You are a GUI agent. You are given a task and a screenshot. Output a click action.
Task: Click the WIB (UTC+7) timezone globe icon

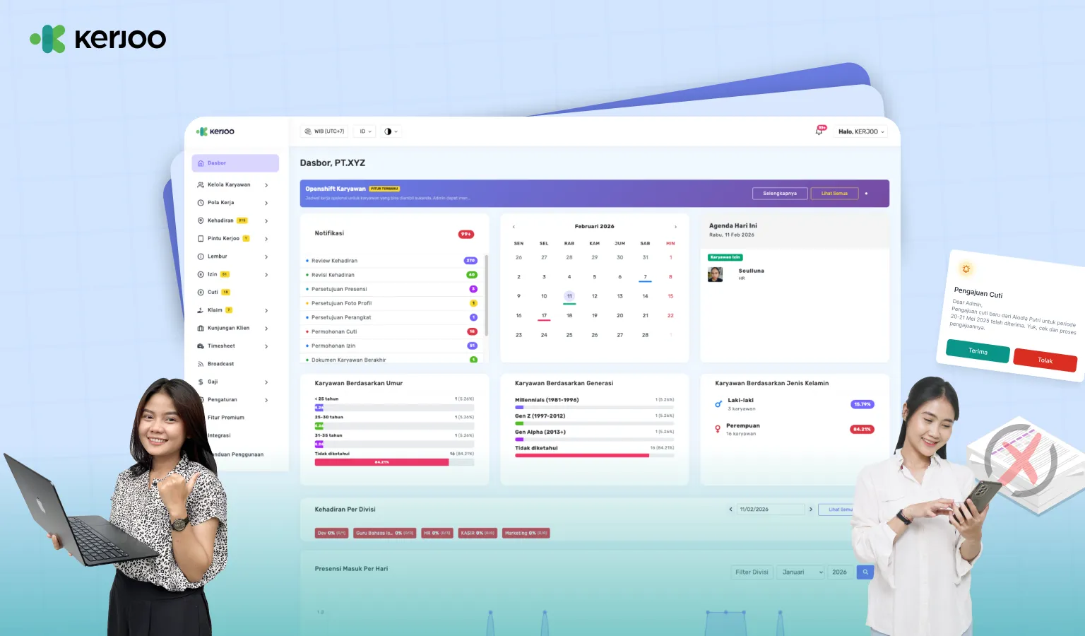point(308,131)
